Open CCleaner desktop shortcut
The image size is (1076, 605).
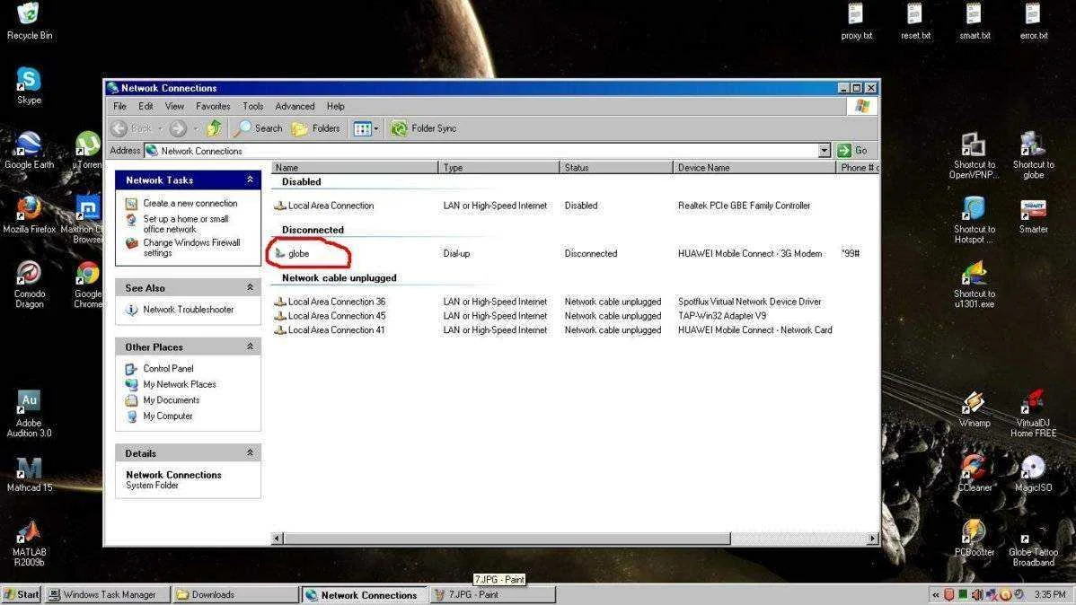(974, 473)
